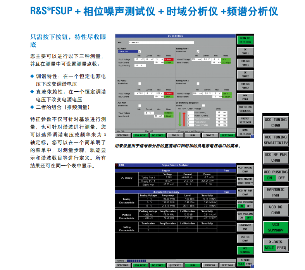Screen dimensions: 305x270
Task: Enable the Tuning Port 2 checkbox
Action: pyautogui.click(x=198, y=84)
